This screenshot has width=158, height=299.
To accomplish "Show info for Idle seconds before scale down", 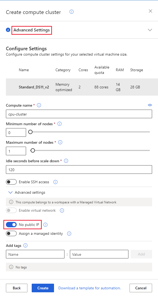I will (66, 161).
